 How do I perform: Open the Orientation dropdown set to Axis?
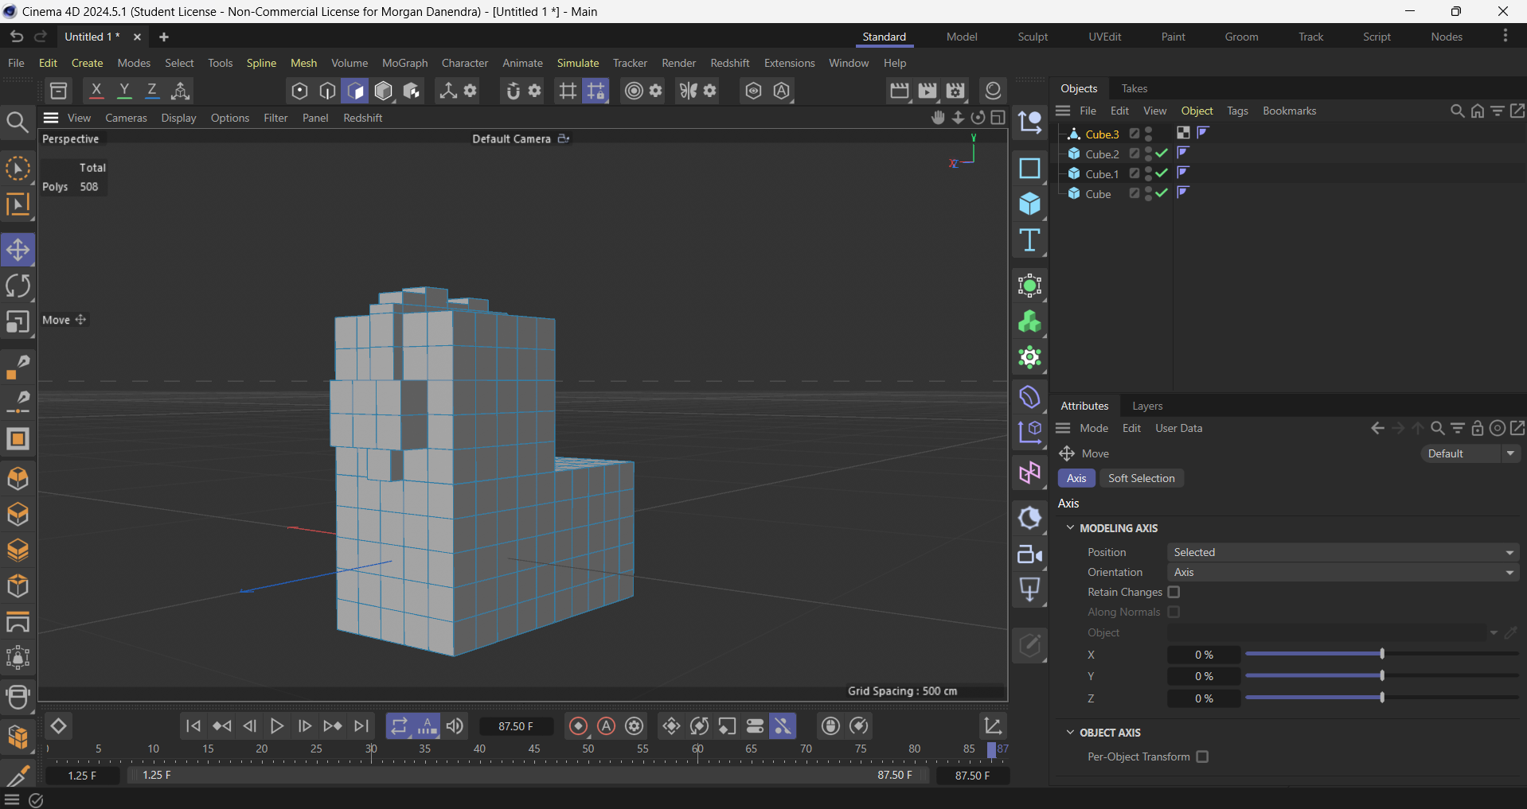point(1342,572)
